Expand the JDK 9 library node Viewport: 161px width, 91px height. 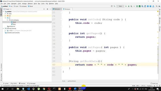point(5,31)
